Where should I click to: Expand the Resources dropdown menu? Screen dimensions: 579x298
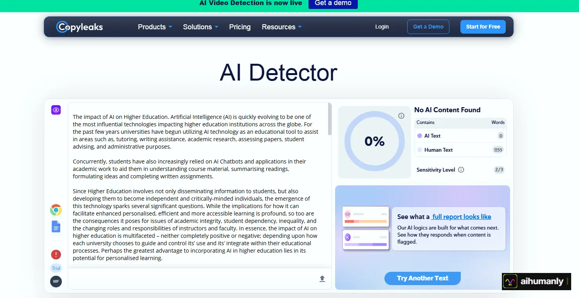(282, 27)
